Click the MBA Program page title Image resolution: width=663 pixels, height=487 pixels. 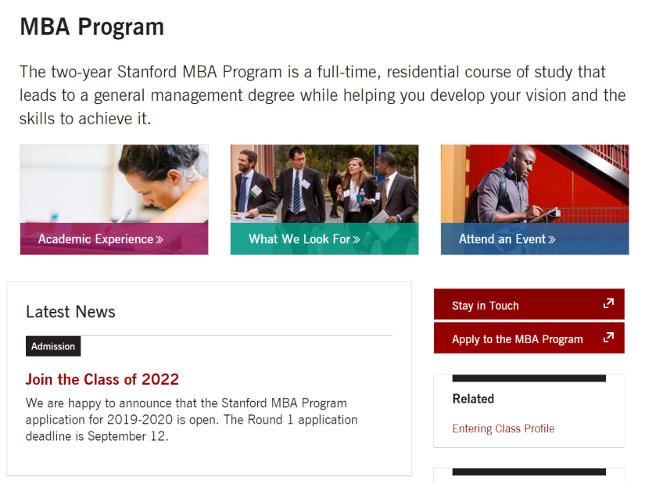click(x=91, y=27)
